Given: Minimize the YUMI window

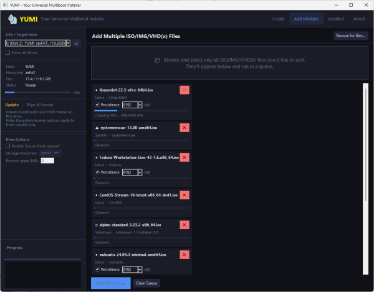Looking at the screenshot, I should pyautogui.click(x=337, y=5).
